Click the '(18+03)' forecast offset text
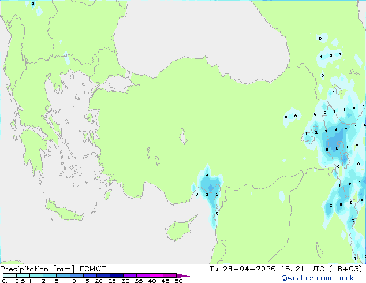 coord(346,269)
